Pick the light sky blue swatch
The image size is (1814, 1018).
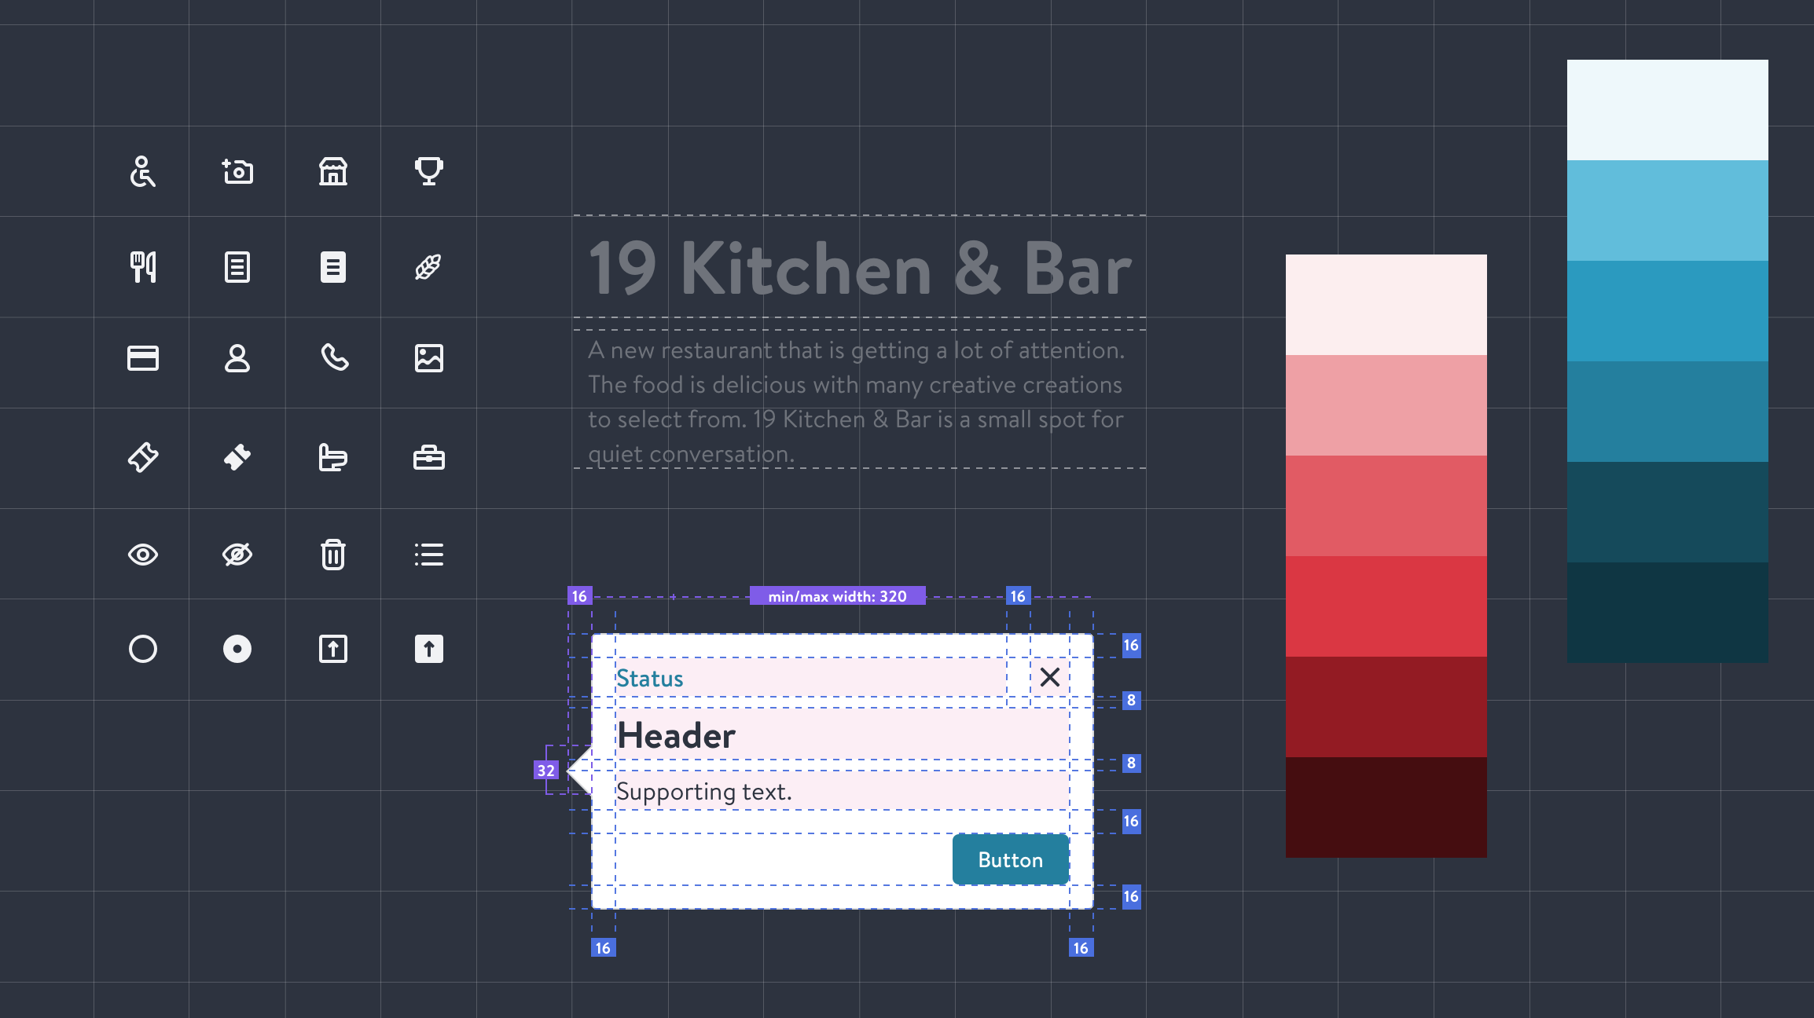pos(1668,211)
